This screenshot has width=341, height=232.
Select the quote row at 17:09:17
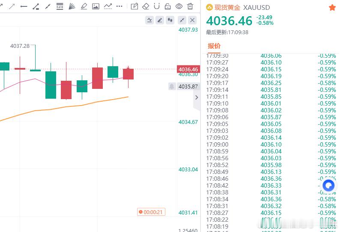271,83
